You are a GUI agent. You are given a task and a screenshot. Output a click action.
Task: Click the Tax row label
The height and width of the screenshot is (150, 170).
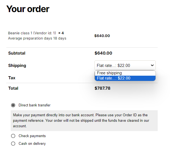12,78
